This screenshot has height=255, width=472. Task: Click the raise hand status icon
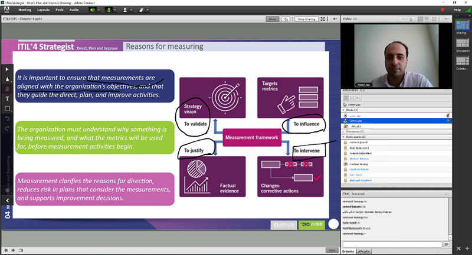pos(141,9)
